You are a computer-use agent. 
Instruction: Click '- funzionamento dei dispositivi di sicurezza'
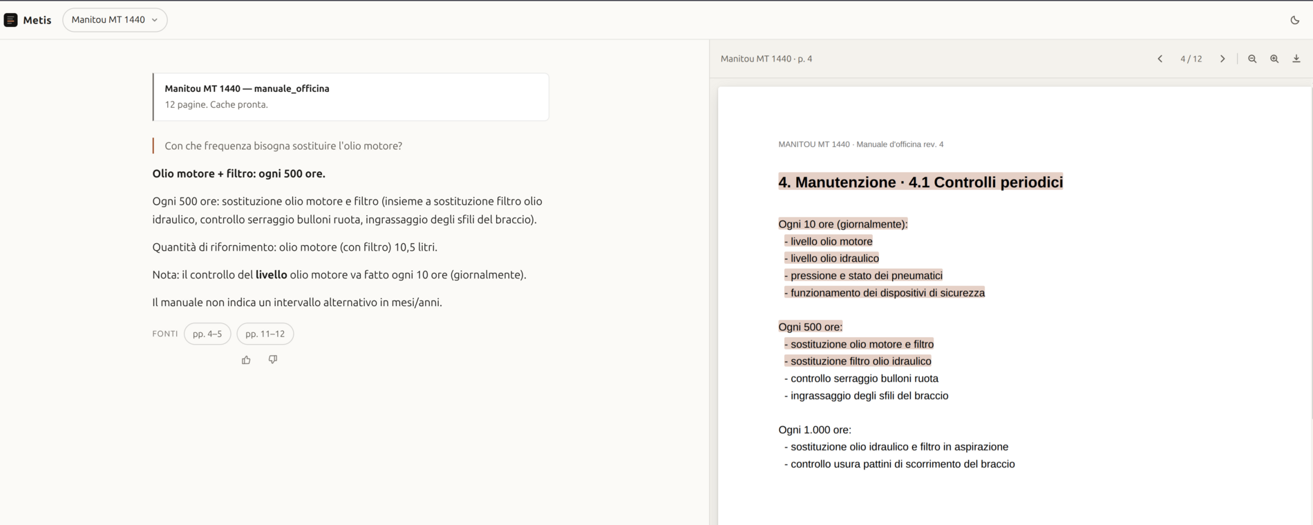pos(885,293)
